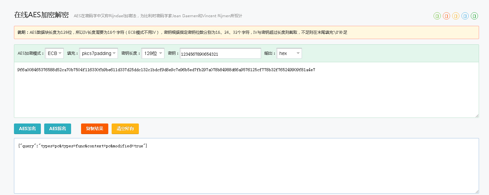Screen dimensions: 489x195
Task: Click the blue circular icon at top right
Action: pyautogui.click(x=465, y=16)
